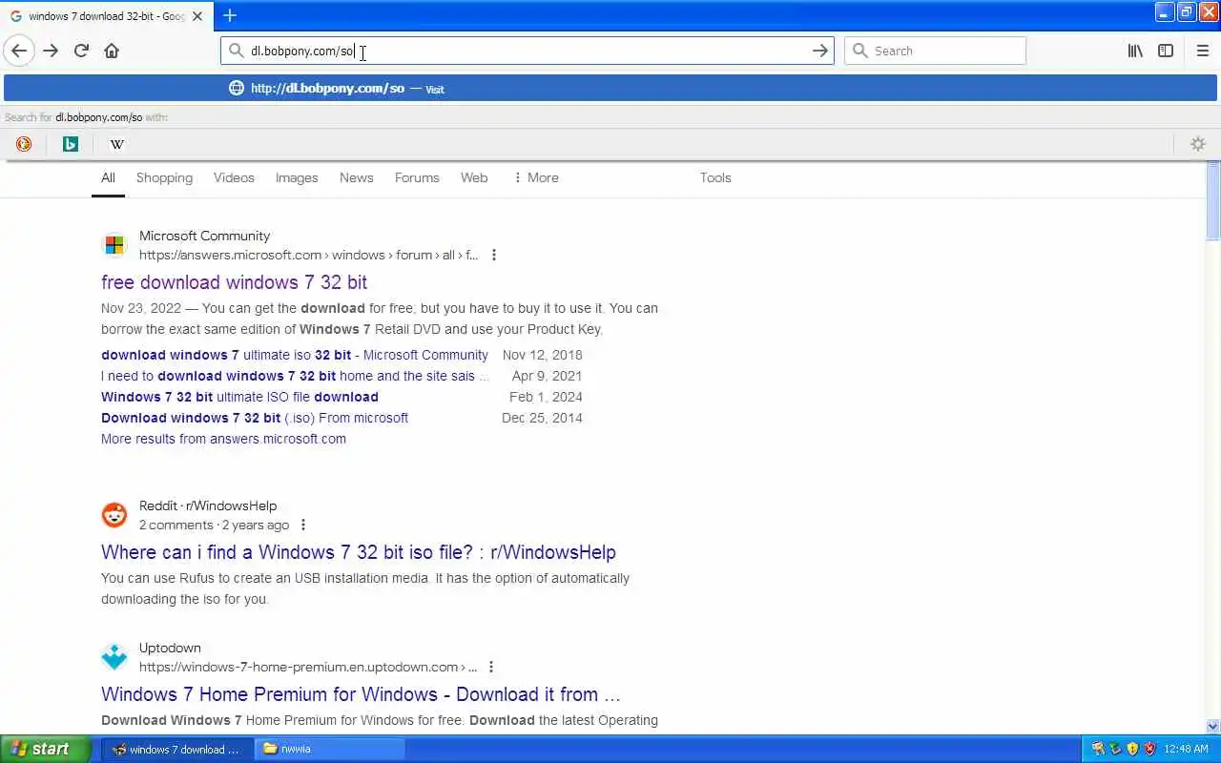
Task: Open the Library icon in the toolbar
Action: 1135,51
